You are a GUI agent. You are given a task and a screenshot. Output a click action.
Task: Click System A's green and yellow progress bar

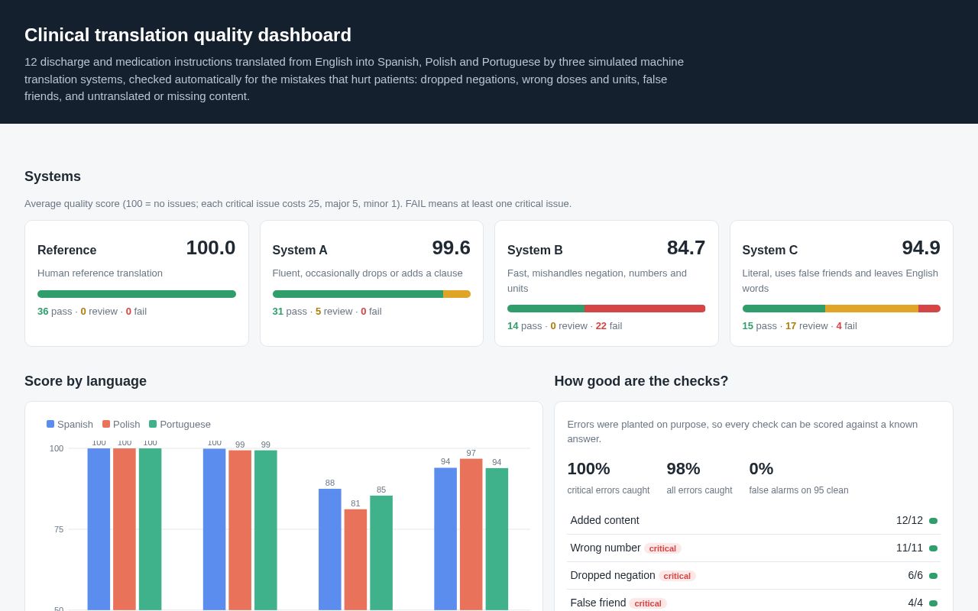[371, 294]
